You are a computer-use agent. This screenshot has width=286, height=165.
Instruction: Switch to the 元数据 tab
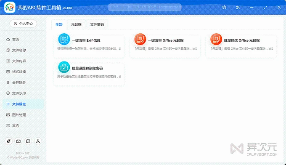pos(76,24)
